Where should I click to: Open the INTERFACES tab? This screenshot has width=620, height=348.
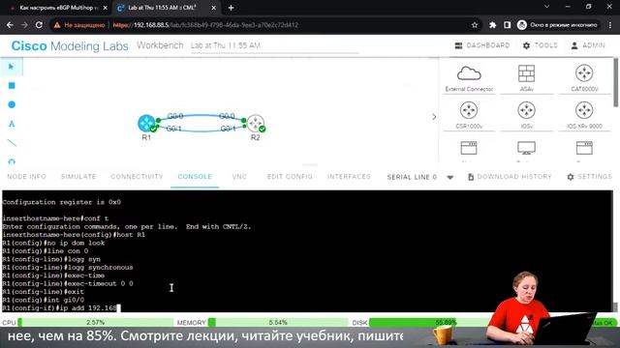[x=349, y=177]
